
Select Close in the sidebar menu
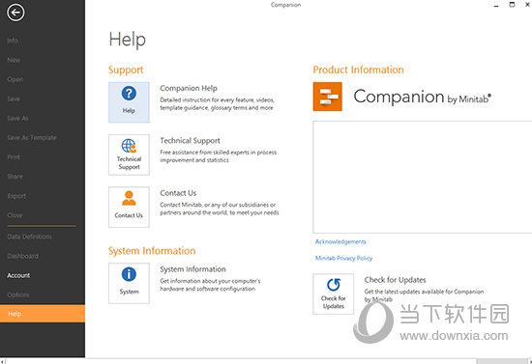click(15, 215)
